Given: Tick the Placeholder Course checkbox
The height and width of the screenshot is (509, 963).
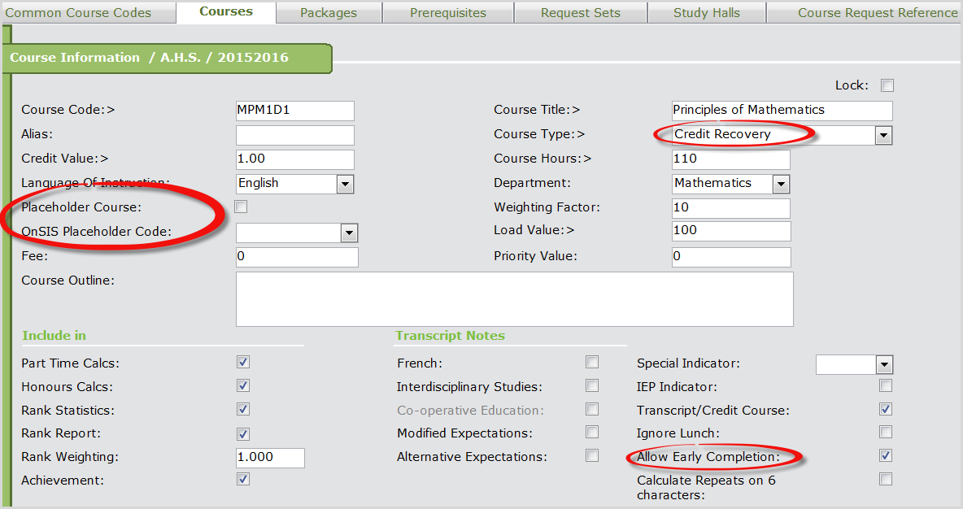Looking at the screenshot, I should point(241,207).
